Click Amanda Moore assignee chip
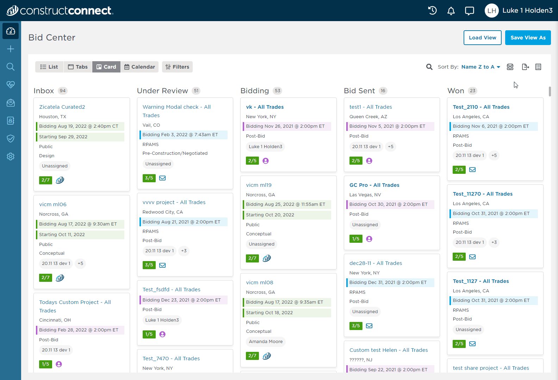558x380 pixels. click(x=266, y=342)
